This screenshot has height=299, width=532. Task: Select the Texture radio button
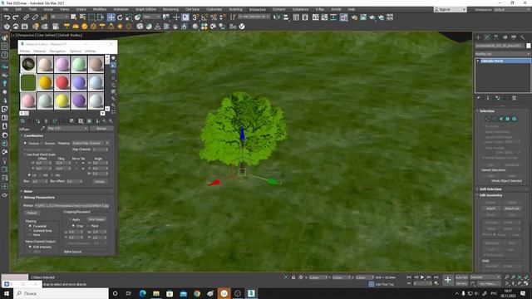pyautogui.click(x=26, y=144)
